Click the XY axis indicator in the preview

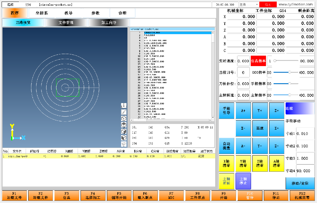(x=17, y=132)
